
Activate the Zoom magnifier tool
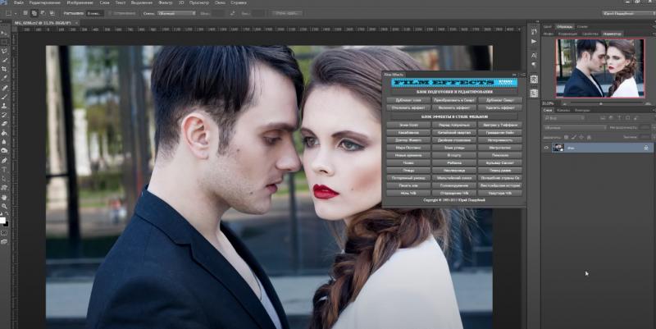click(x=5, y=207)
